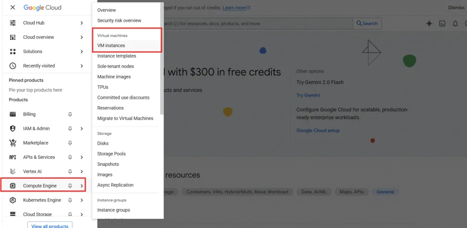Close the navigation menu with X icon
The height and width of the screenshot is (228, 467).
(x=12, y=7)
